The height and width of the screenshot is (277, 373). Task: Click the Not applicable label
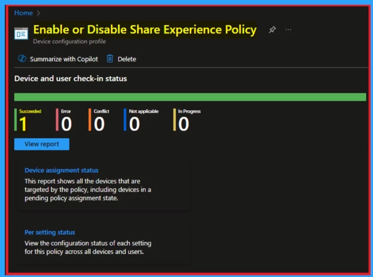(x=144, y=111)
